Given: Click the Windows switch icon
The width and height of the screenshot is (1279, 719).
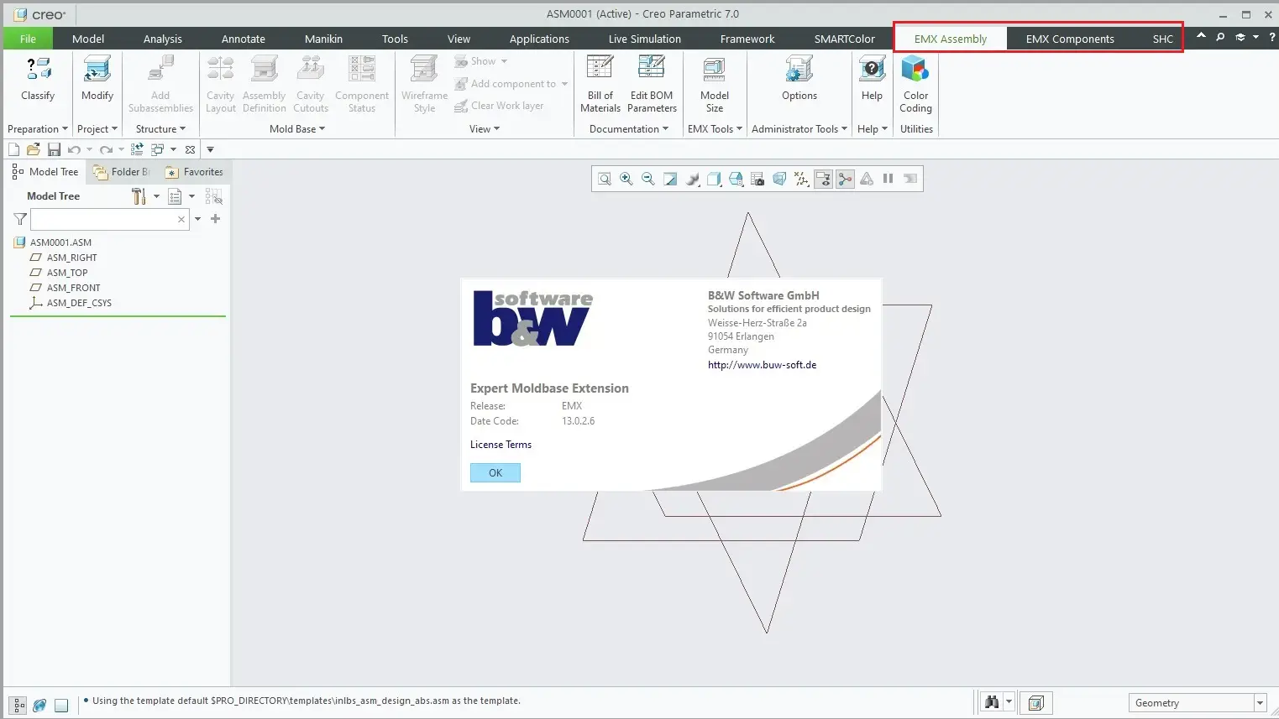Looking at the screenshot, I should click(157, 149).
